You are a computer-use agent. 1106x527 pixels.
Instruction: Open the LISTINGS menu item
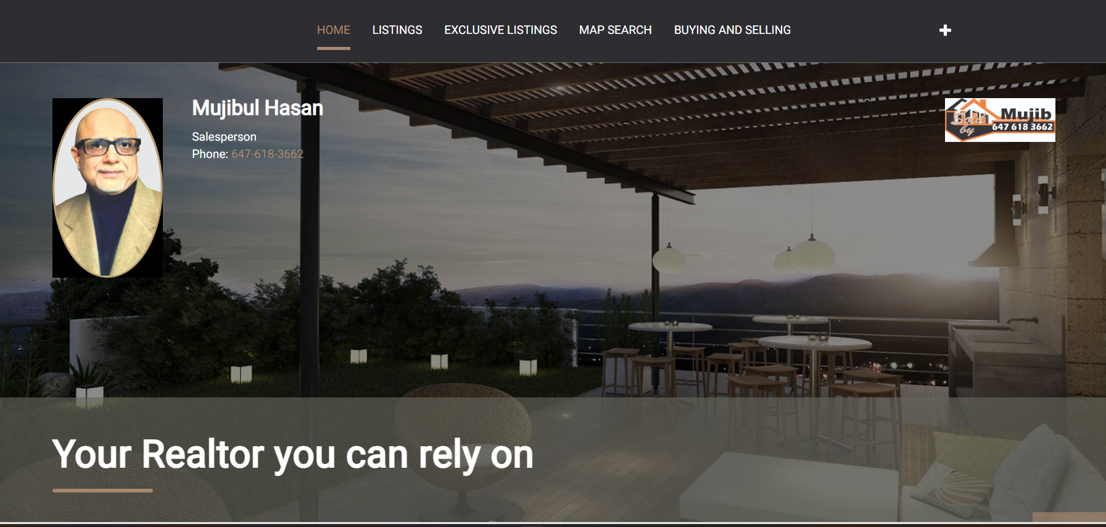[397, 30]
